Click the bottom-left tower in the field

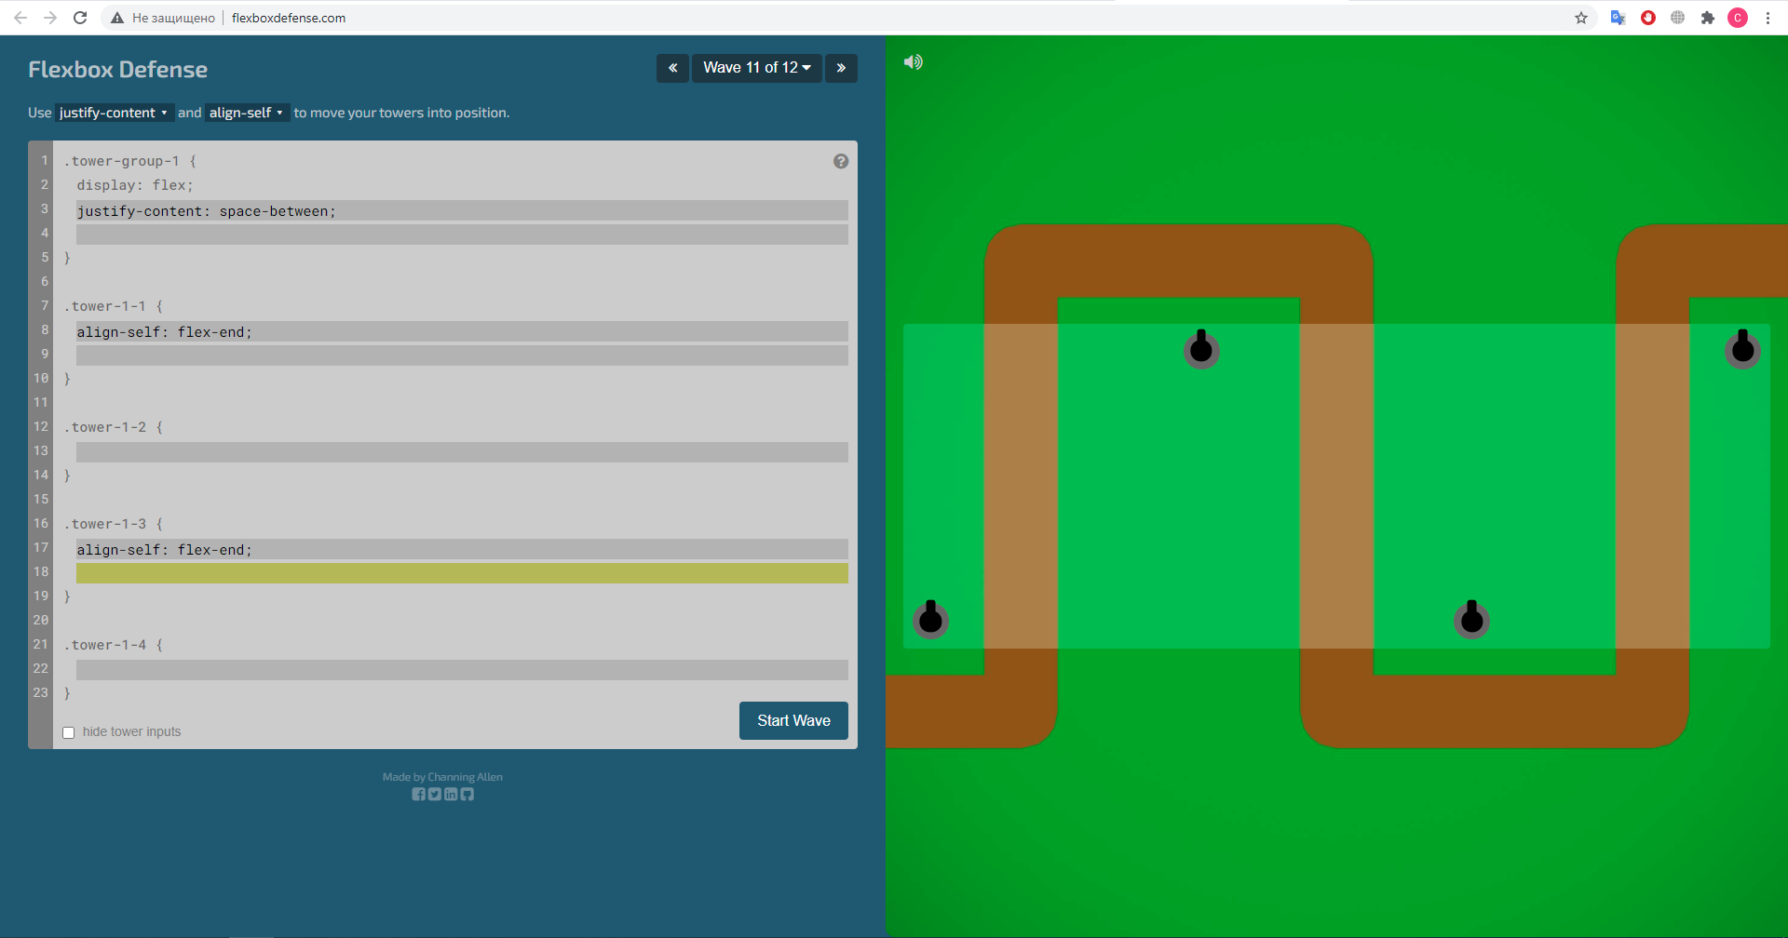click(x=930, y=619)
